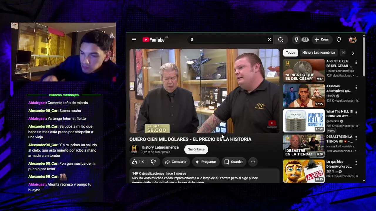
Task: Click the Crear button
Action: 321,40
